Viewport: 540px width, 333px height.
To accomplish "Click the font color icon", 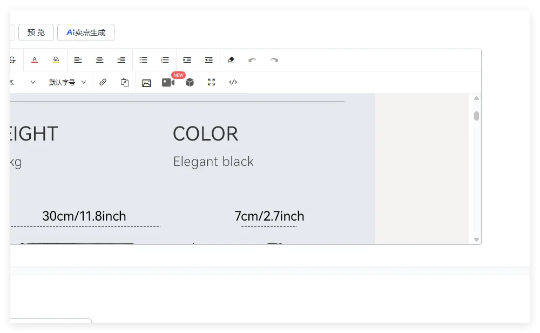I will [35, 60].
